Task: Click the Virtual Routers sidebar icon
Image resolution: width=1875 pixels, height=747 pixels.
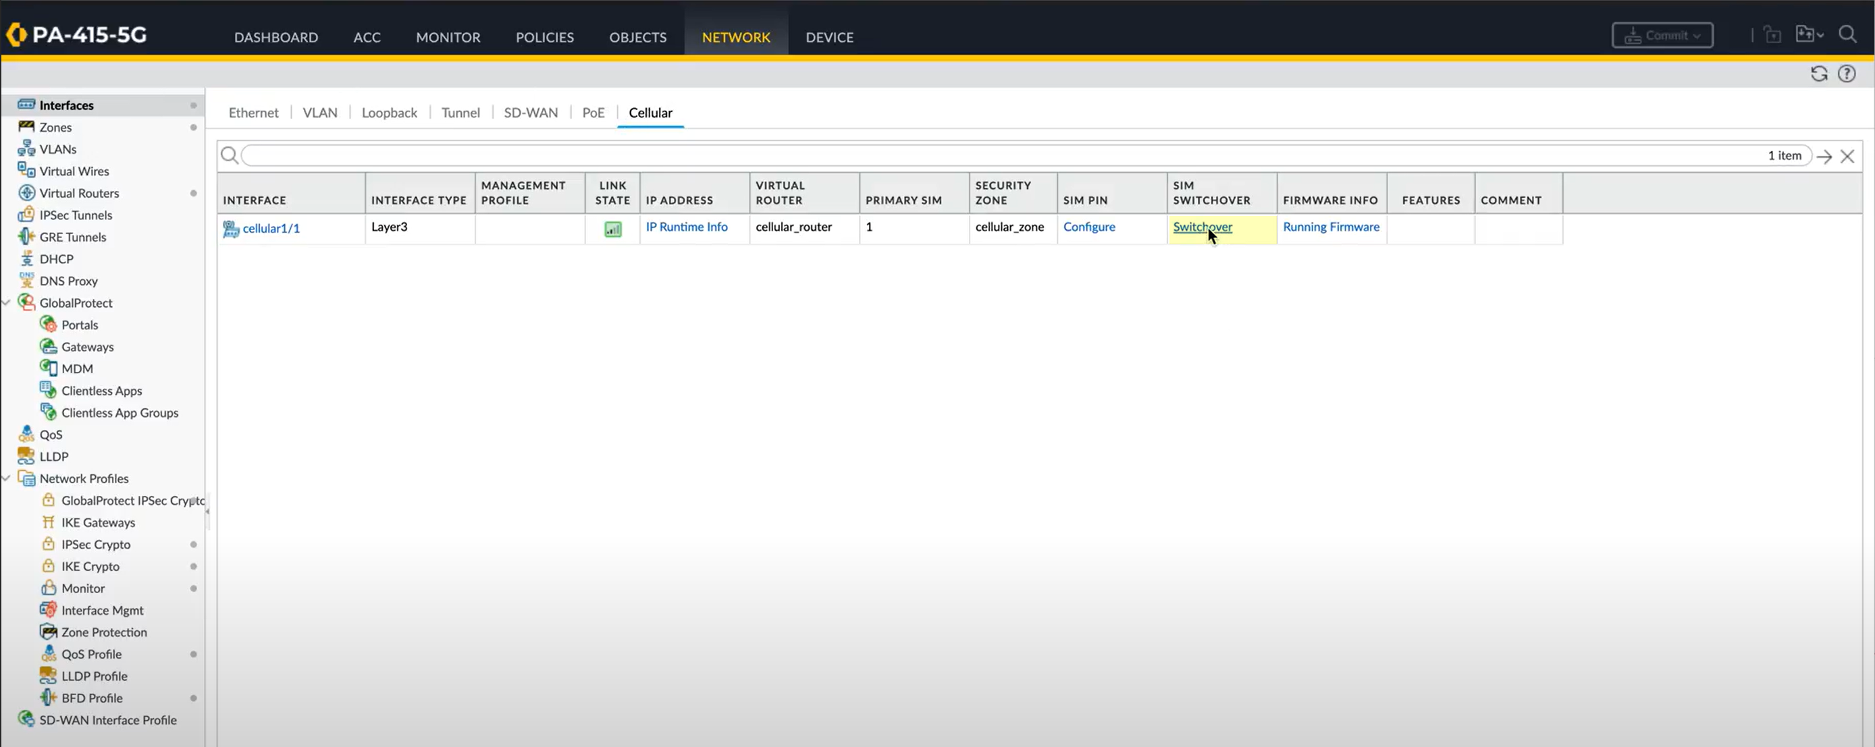Action: click(x=26, y=193)
